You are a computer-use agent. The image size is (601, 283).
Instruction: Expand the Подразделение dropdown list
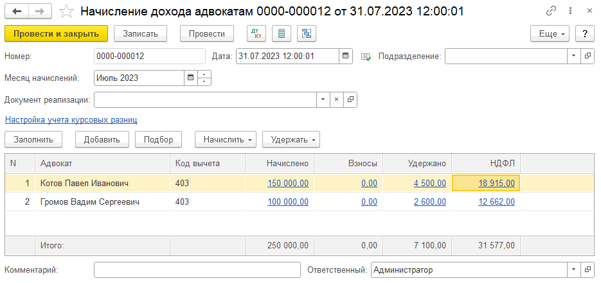pos(573,56)
